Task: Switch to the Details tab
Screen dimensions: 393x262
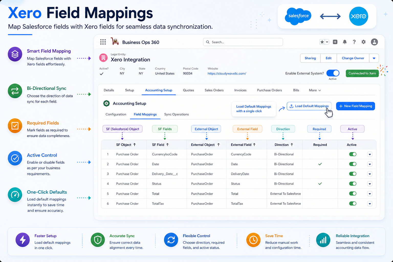Action: point(109,90)
